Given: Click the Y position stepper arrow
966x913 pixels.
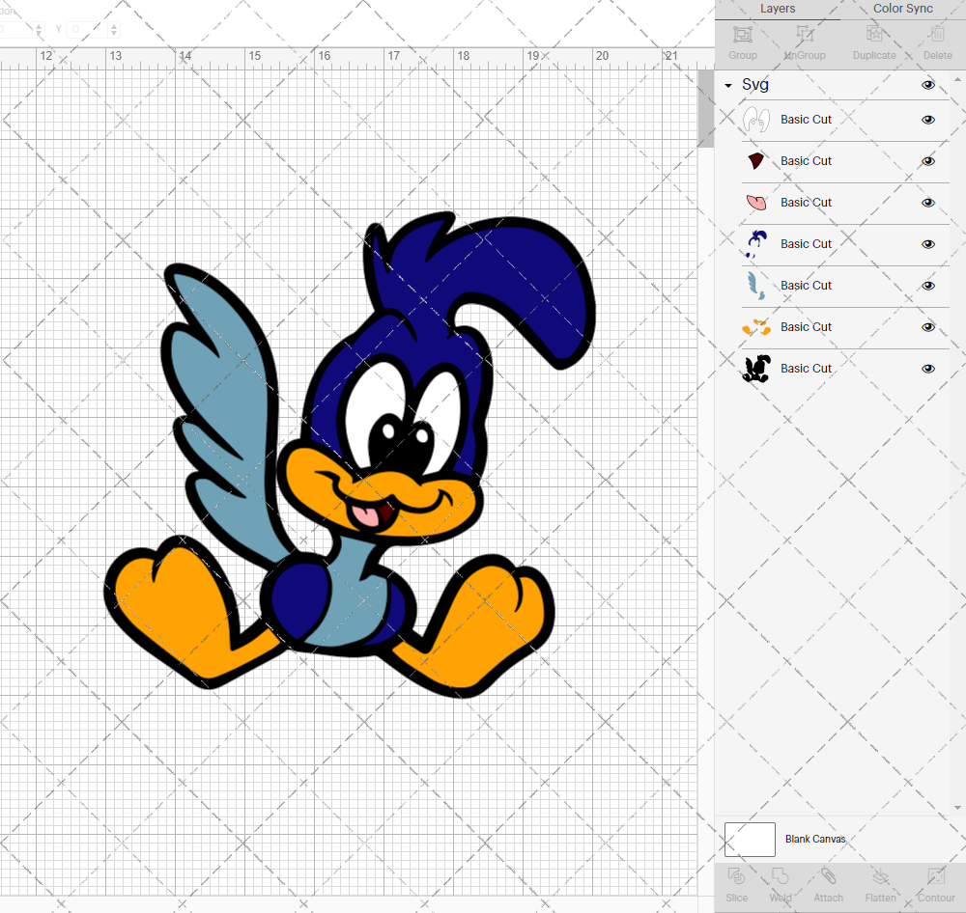Looking at the screenshot, I should 113,29.
